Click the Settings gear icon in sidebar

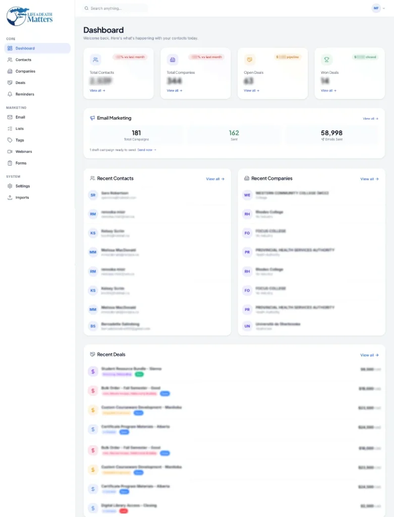point(10,186)
